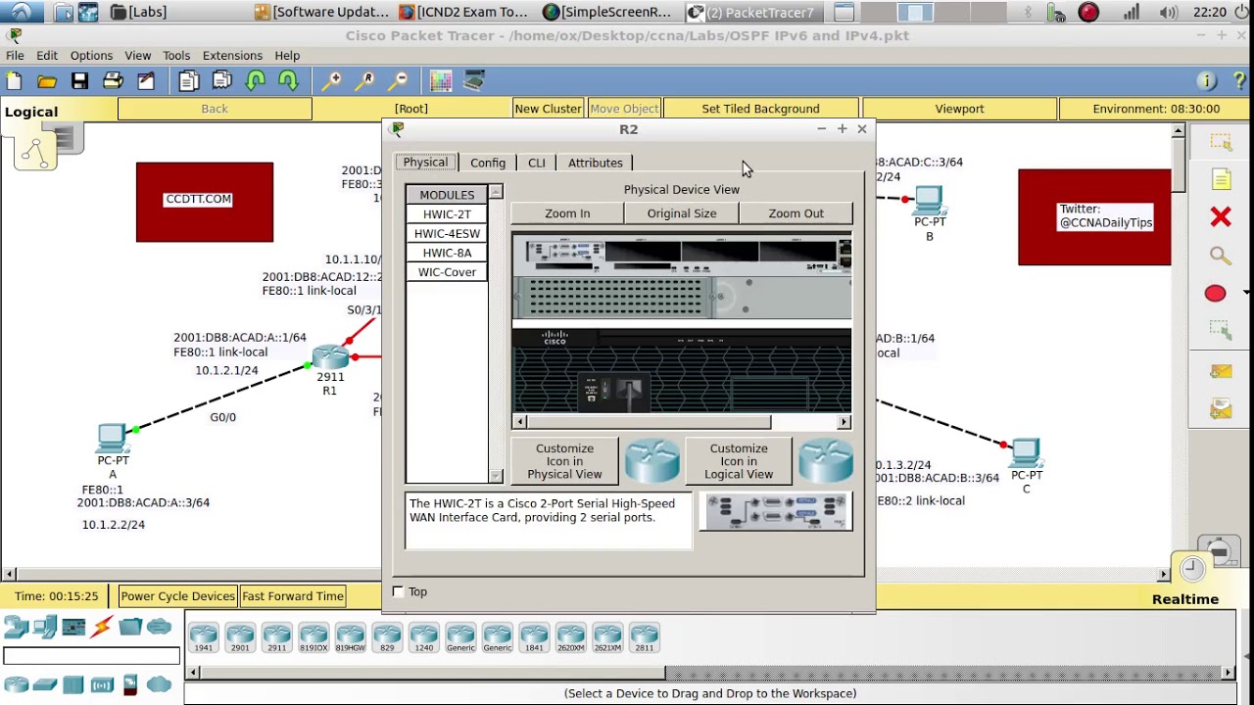The height and width of the screenshot is (705, 1254).
Task: Click the Zoom In button
Action: (x=567, y=213)
